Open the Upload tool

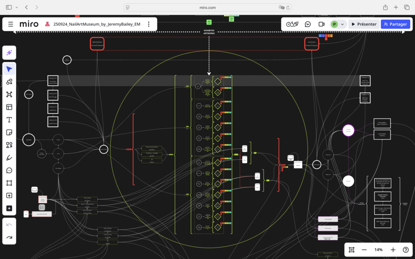point(9,195)
